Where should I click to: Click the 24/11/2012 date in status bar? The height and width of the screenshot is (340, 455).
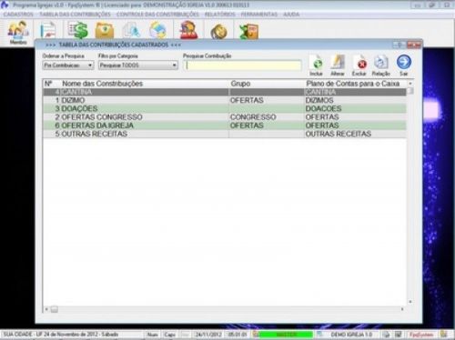[208, 335]
